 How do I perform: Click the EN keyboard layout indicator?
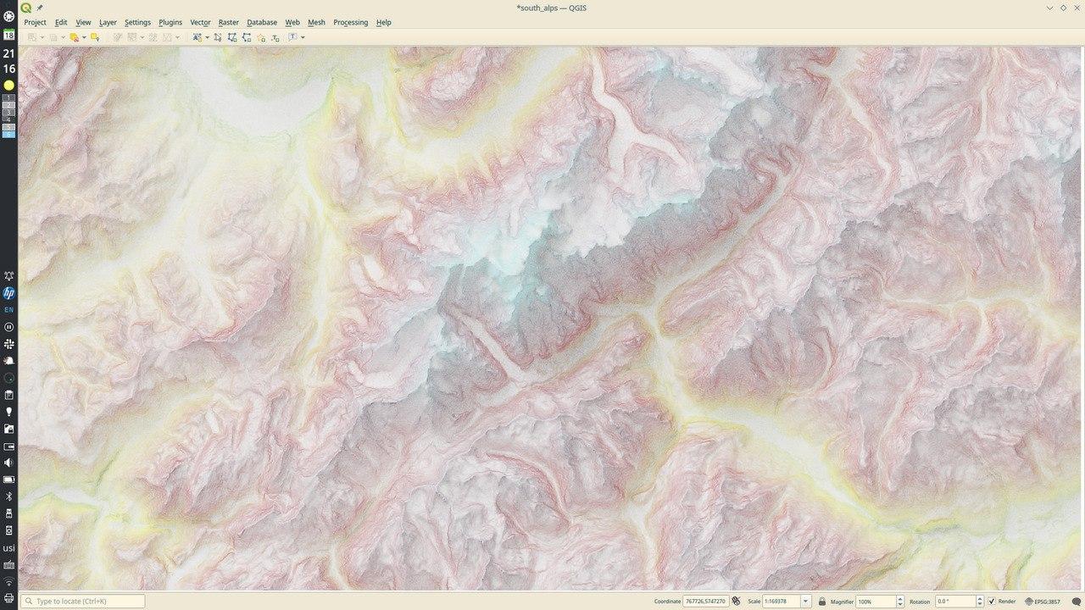point(8,310)
